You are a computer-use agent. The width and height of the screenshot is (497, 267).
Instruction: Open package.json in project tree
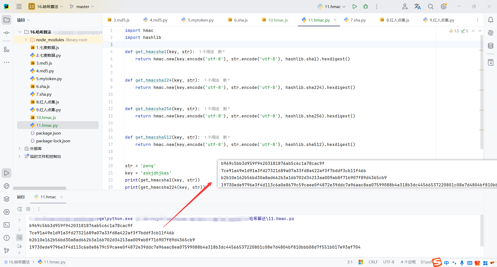pos(48,133)
